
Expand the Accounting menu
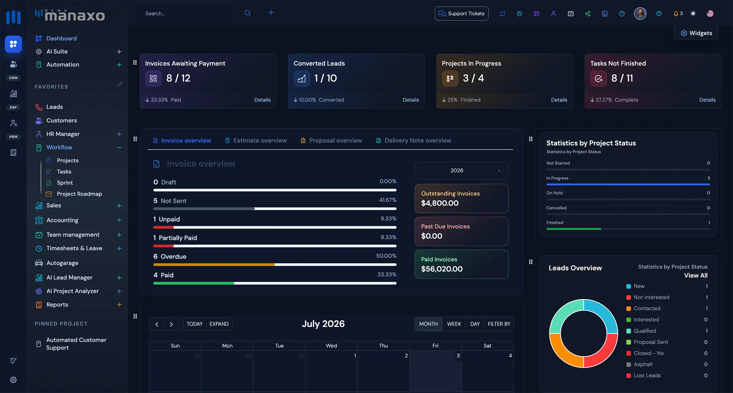(119, 220)
